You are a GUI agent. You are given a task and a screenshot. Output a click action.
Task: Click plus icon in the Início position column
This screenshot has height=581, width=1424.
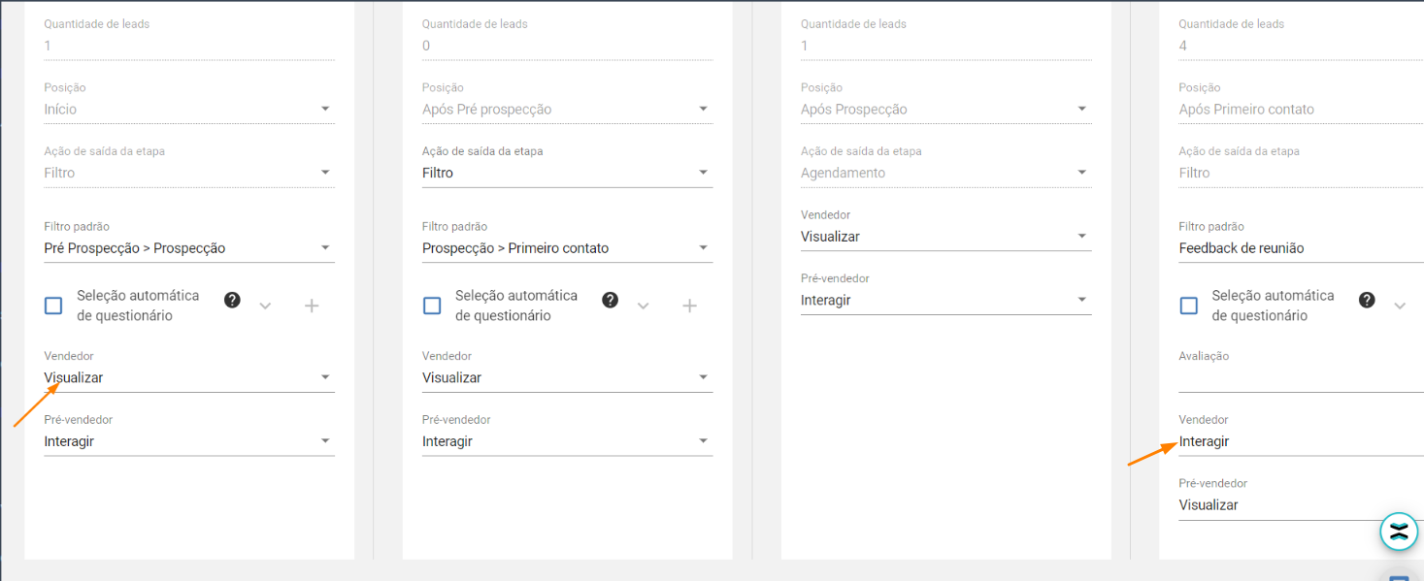(312, 306)
